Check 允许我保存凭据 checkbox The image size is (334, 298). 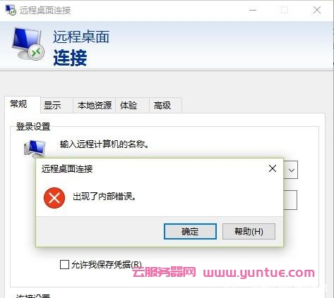(x=64, y=264)
